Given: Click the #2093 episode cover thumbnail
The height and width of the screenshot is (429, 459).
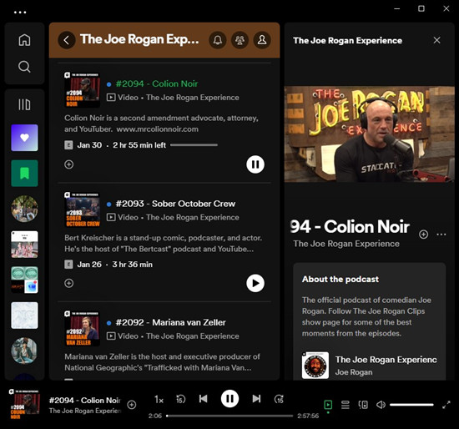Looking at the screenshot, I should tap(82, 210).
